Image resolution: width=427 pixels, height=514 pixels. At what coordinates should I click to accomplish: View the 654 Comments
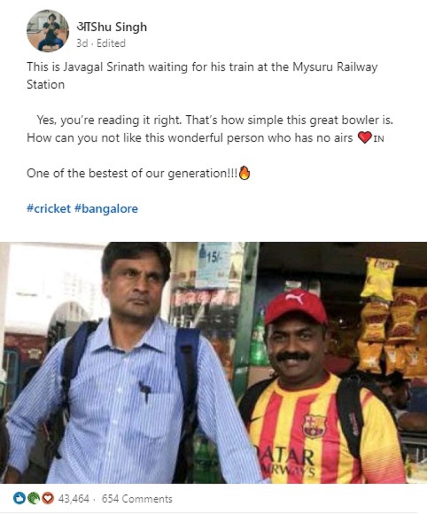point(137,499)
